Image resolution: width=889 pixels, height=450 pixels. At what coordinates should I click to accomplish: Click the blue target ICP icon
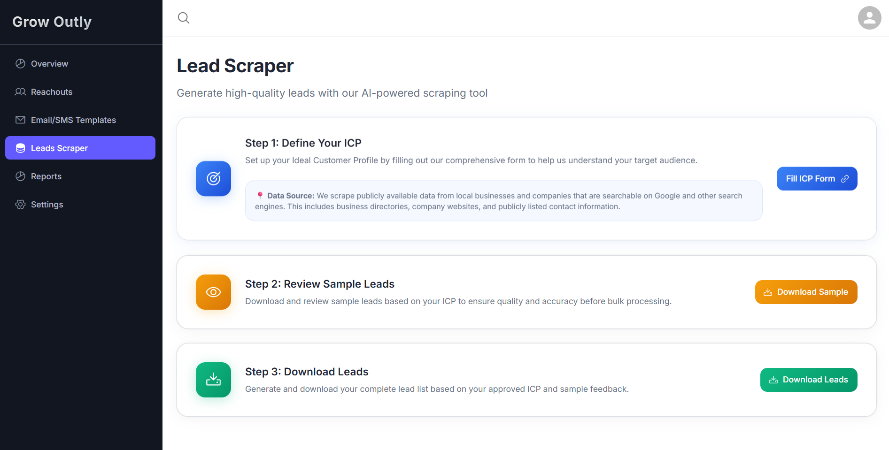tap(213, 178)
